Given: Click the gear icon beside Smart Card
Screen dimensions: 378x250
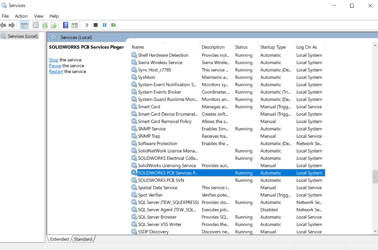Looking at the screenshot, I should click(x=134, y=107).
